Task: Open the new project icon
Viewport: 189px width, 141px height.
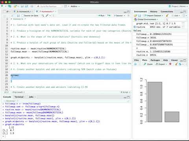Action: pyautogui.click(x=9, y=6)
